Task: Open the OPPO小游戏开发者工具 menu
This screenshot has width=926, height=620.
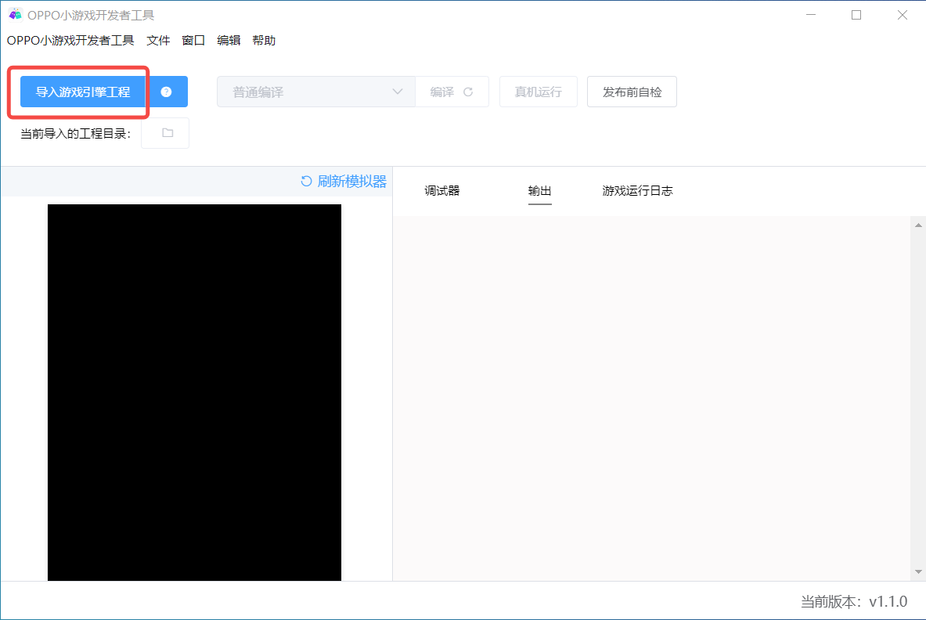Action: (70, 41)
